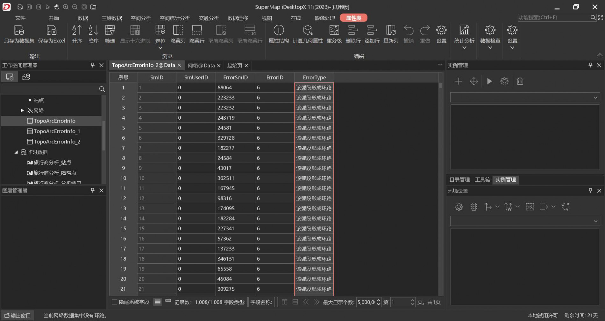
Task: Select TopoArcErrorInfo_1 in tree
Action: click(57, 131)
